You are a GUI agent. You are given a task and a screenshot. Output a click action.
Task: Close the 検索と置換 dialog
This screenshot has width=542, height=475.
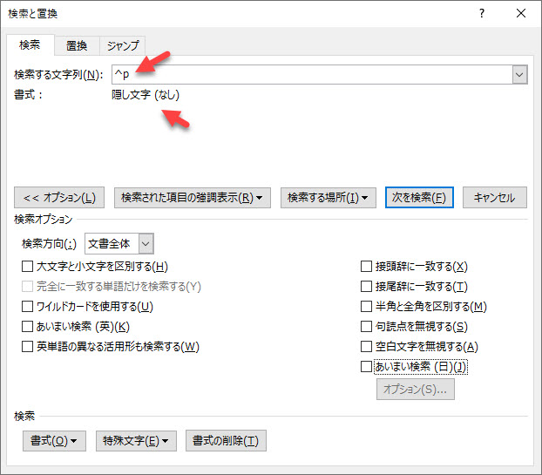(x=520, y=14)
